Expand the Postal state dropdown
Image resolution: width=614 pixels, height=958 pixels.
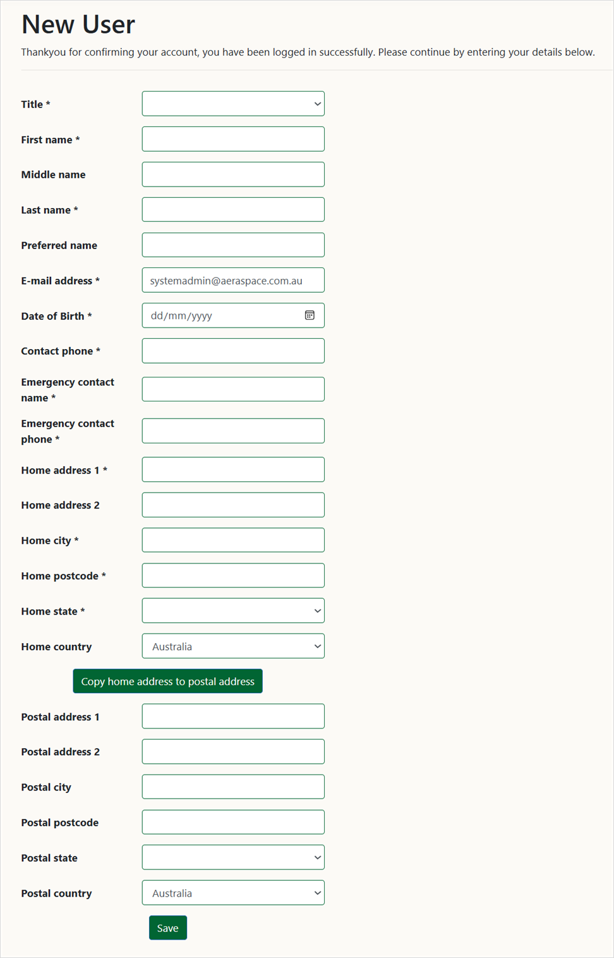233,857
